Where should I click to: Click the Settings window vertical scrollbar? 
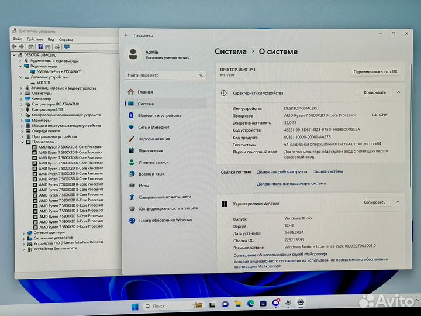pos(410,126)
